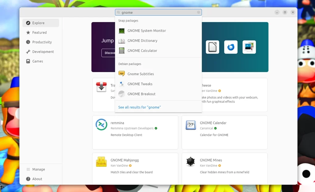Click the Explore compass icon in sidebar
The width and height of the screenshot is (315, 192).
tap(28, 23)
